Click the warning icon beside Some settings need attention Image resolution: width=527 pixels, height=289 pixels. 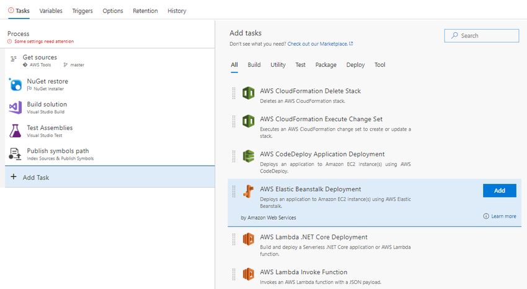tap(9, 41)
